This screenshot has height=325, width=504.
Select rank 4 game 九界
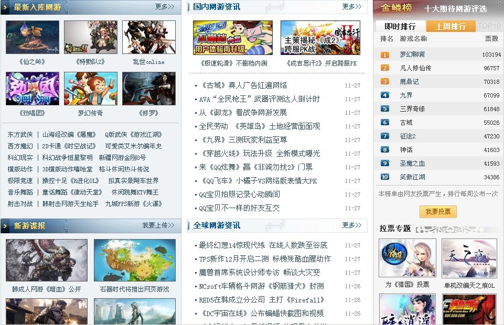click(x=406, y=95)
